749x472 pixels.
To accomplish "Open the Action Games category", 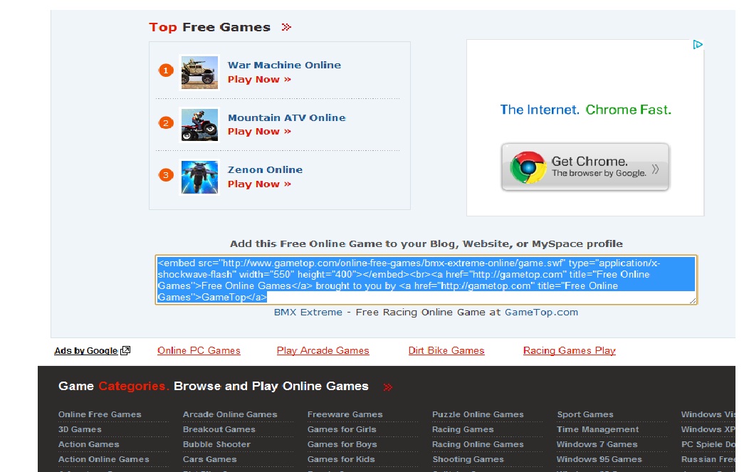I will pos(89,444).
